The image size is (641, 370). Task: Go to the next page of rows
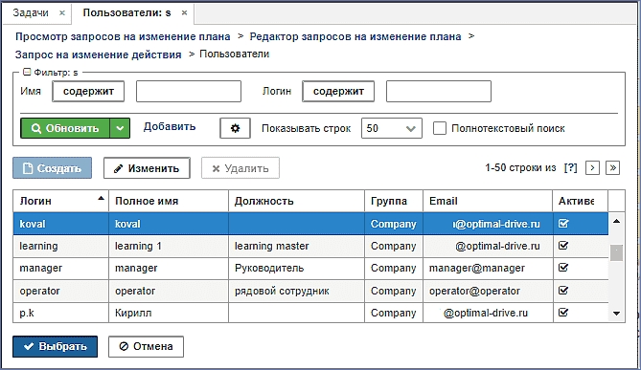[x=592, y=167]
